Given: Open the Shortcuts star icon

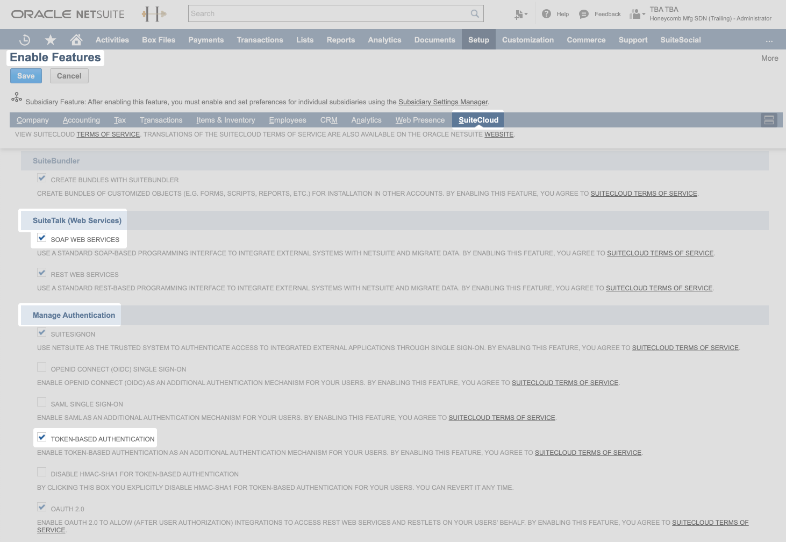Looking at the screenshot, I should coord(51,39).
